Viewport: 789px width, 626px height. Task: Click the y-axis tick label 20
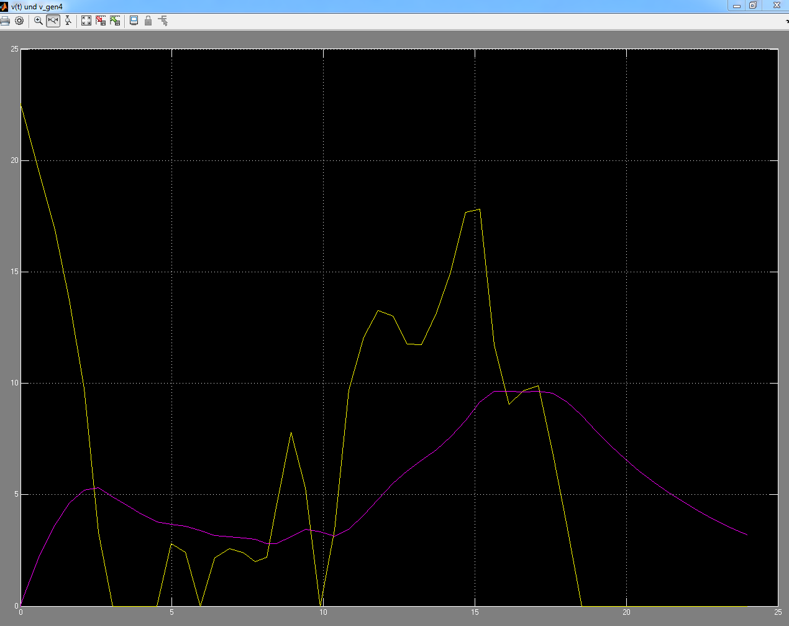tap(15, 160)
